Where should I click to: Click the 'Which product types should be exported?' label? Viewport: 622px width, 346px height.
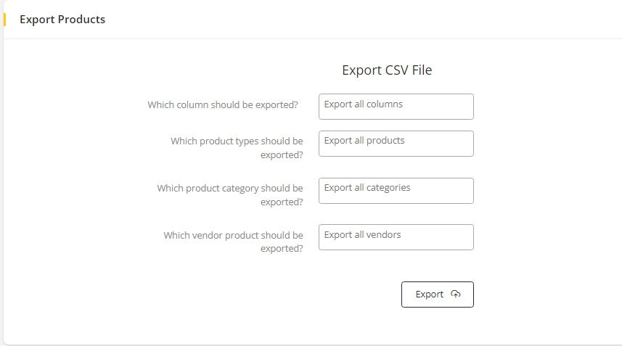237,148
